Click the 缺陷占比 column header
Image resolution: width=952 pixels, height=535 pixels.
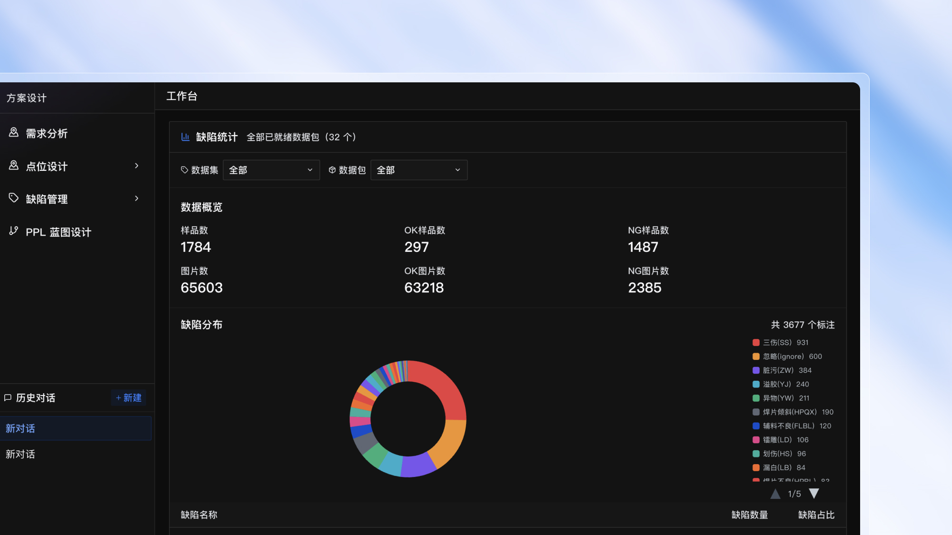(816, 515)
